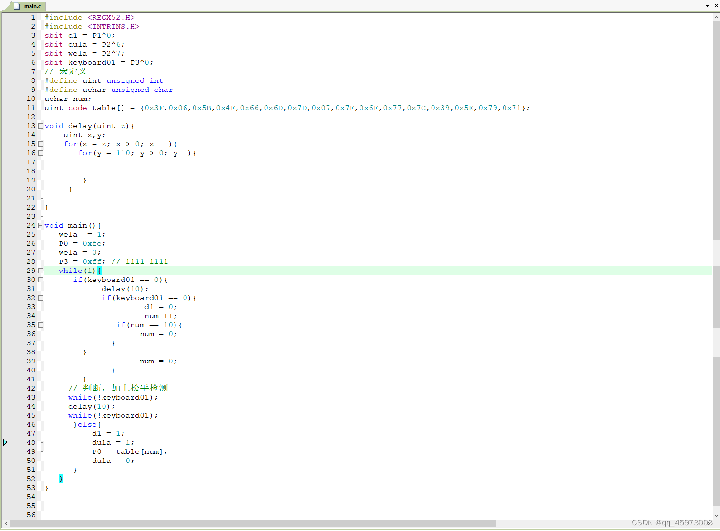Click the 'uint code table[]' array line
This screenshot has width=720, height=531.
[x=287, y=108]
